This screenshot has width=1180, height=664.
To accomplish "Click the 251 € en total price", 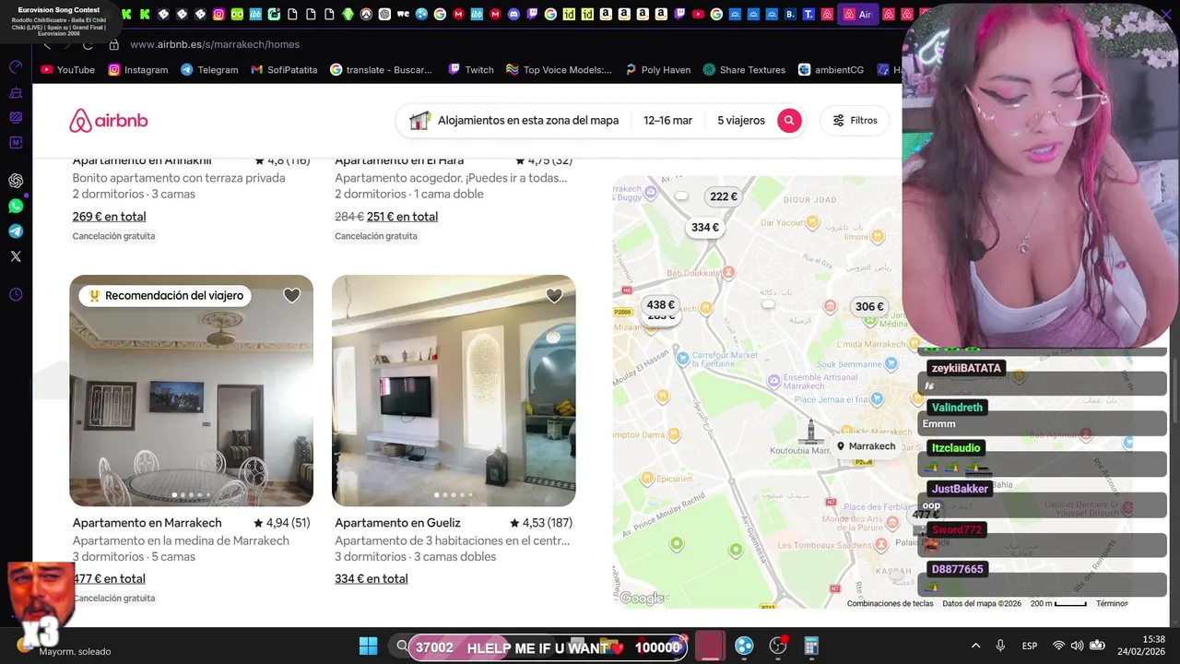I will point(402,217).
